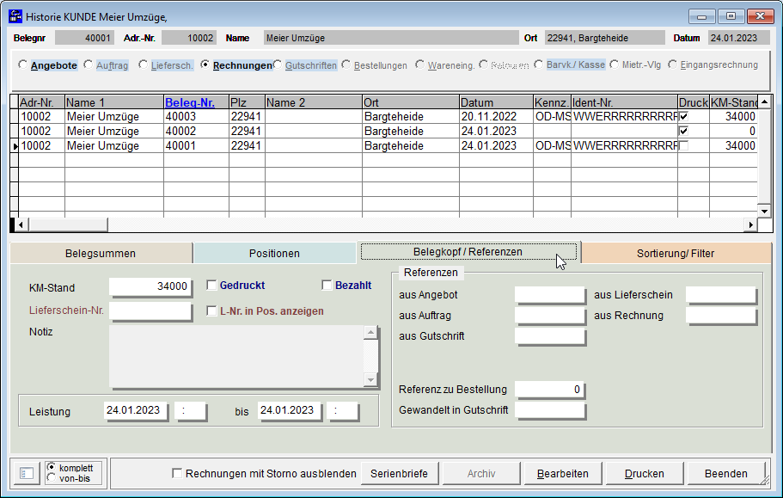The image size is (783, 498).
Task: Select the von-bis radio option
Action: [x=51, y=478]
